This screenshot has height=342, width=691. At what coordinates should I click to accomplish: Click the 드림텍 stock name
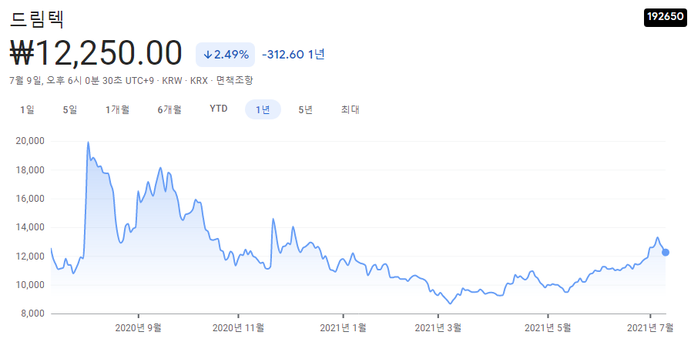(37, 18)
